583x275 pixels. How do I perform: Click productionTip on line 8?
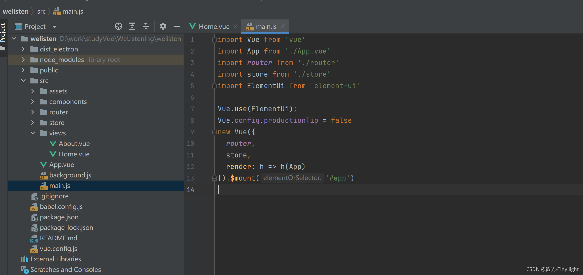click(291, 120)
